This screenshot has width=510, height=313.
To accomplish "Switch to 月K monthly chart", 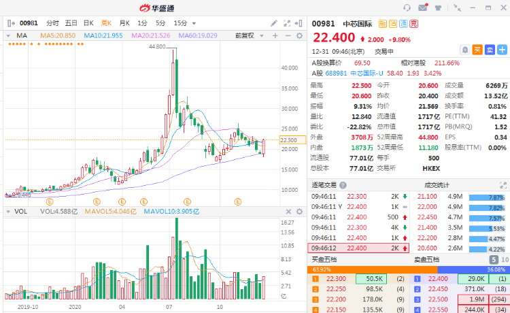I will [124, 23].
